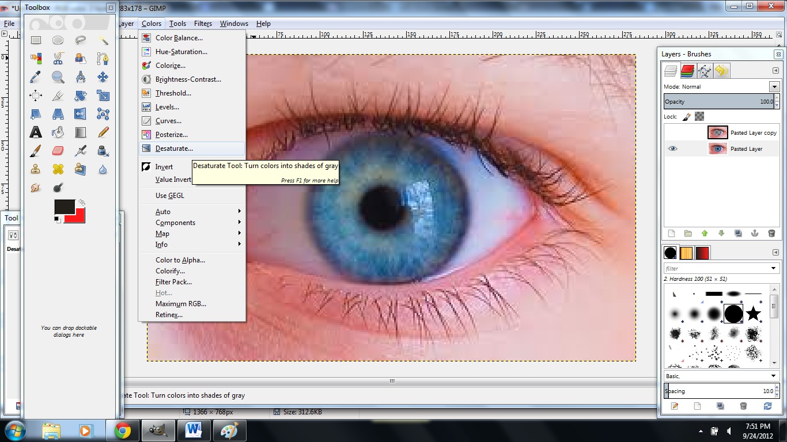The height and width of the screenshot is (442, 787).
Task: Open Hue-Saturation dialog
Action: 192,52
